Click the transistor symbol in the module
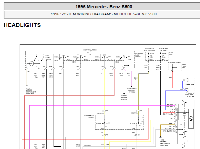The image size is (200, 149). pos(191,118)
